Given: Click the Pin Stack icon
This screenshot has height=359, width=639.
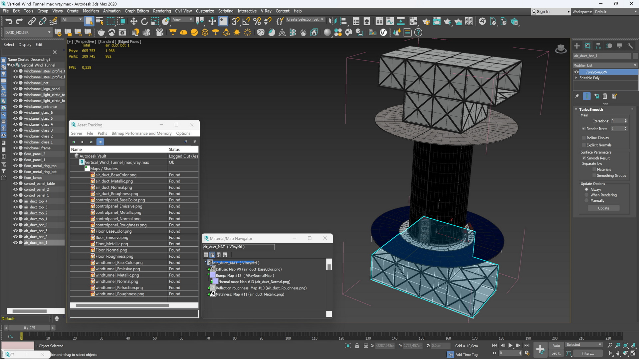Looking at the screenshot, I should (577, 96).
